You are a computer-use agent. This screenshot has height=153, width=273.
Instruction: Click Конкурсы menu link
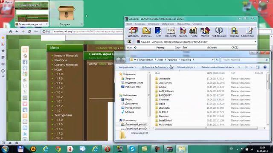click(61, 60)
